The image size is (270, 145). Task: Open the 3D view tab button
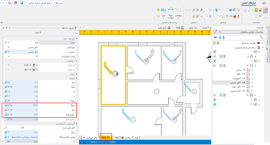206,28
